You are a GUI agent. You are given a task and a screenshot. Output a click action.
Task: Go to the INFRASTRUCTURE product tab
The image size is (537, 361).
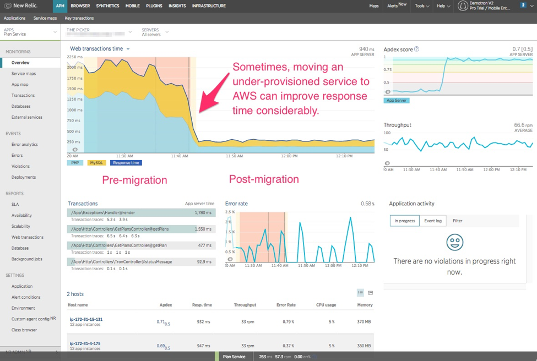[x=209, y=6]
